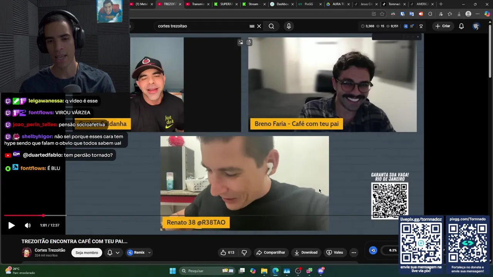This screenshot has height=277, width=493.
Task: Switch to the SUPERXA Kick tab
Action: [x=224, y=4]
